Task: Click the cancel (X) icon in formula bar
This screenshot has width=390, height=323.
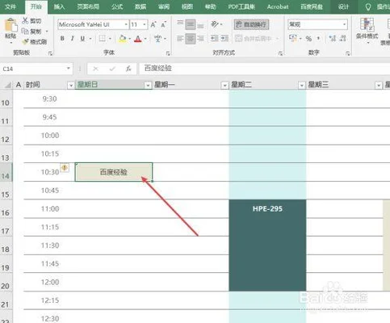Action: point(95,69)
